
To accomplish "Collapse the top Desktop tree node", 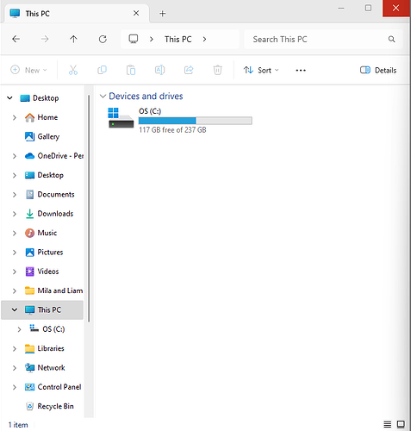I will [x=9, y=98].
